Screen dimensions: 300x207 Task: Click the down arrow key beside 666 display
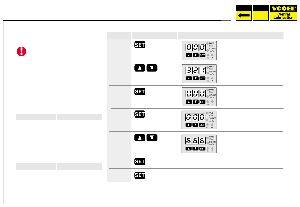[152, 138]
